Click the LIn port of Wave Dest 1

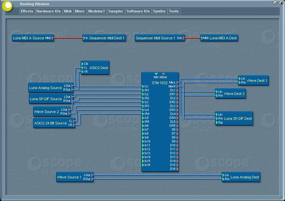tap(239, 79)
